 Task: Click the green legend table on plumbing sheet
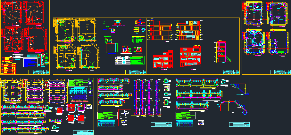pos(137,60)
